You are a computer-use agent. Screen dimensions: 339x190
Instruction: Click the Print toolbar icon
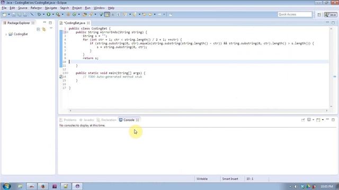pos(25,14)
